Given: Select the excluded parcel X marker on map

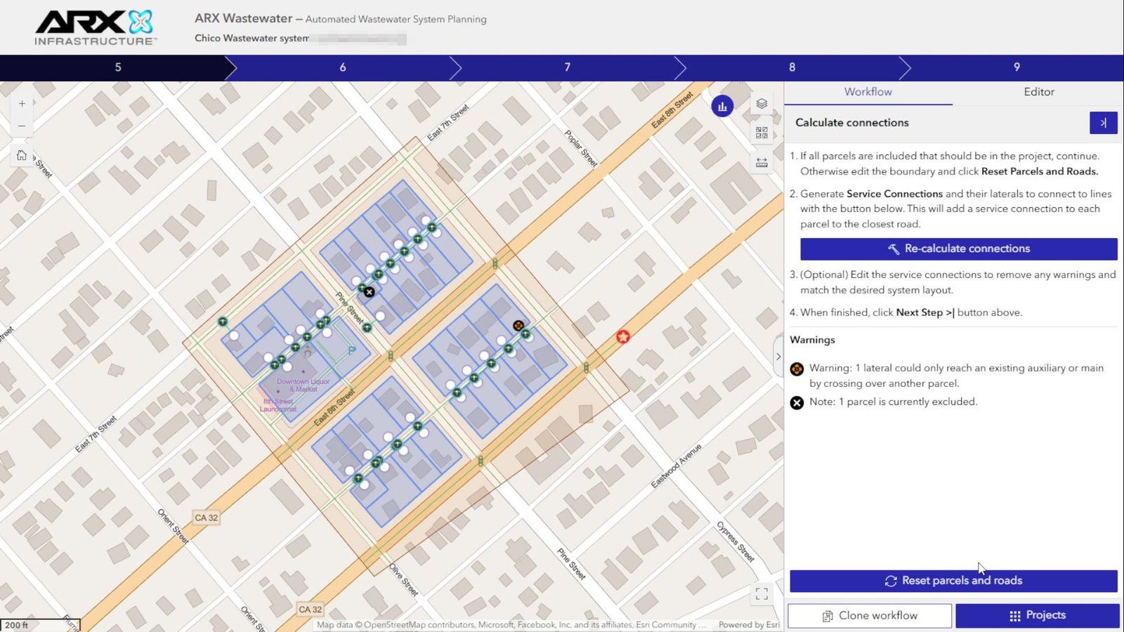Looking at the screenshot, I should [370, 292].
